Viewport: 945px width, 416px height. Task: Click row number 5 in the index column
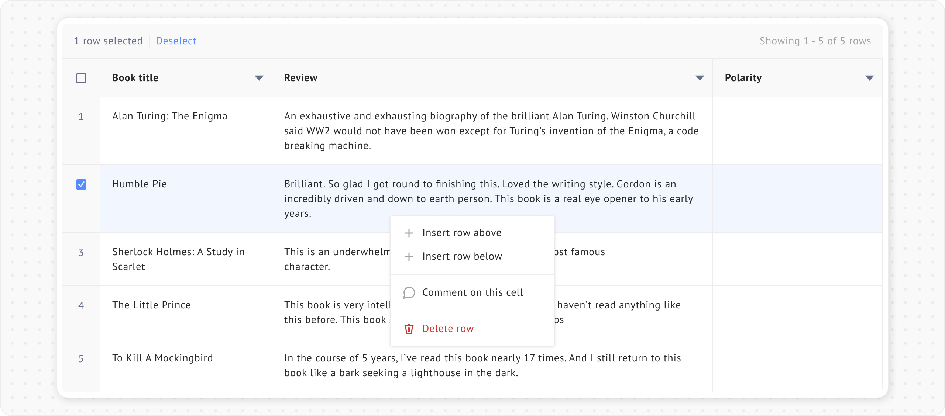[81, 359]
